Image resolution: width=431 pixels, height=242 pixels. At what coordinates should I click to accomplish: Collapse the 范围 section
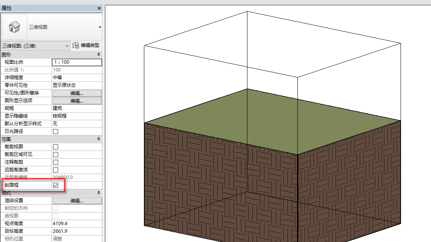99,139
